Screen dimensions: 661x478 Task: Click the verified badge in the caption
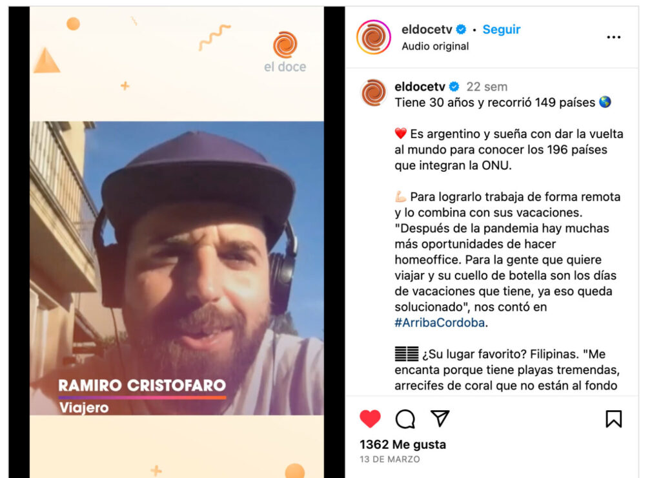(x=454, y=87)
